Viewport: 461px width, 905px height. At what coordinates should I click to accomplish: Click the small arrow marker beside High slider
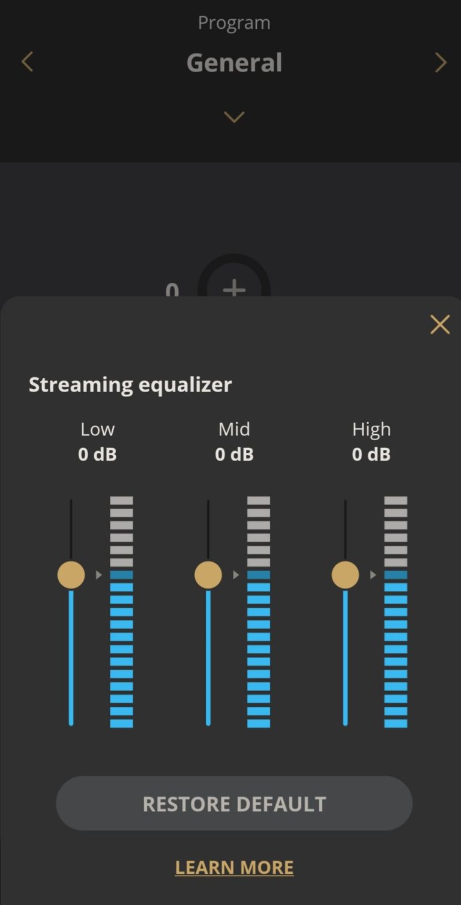373,575
